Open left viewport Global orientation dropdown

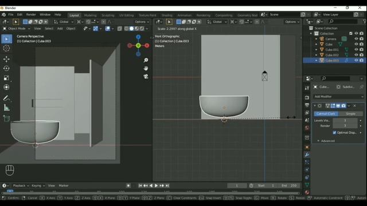(64, 22)
